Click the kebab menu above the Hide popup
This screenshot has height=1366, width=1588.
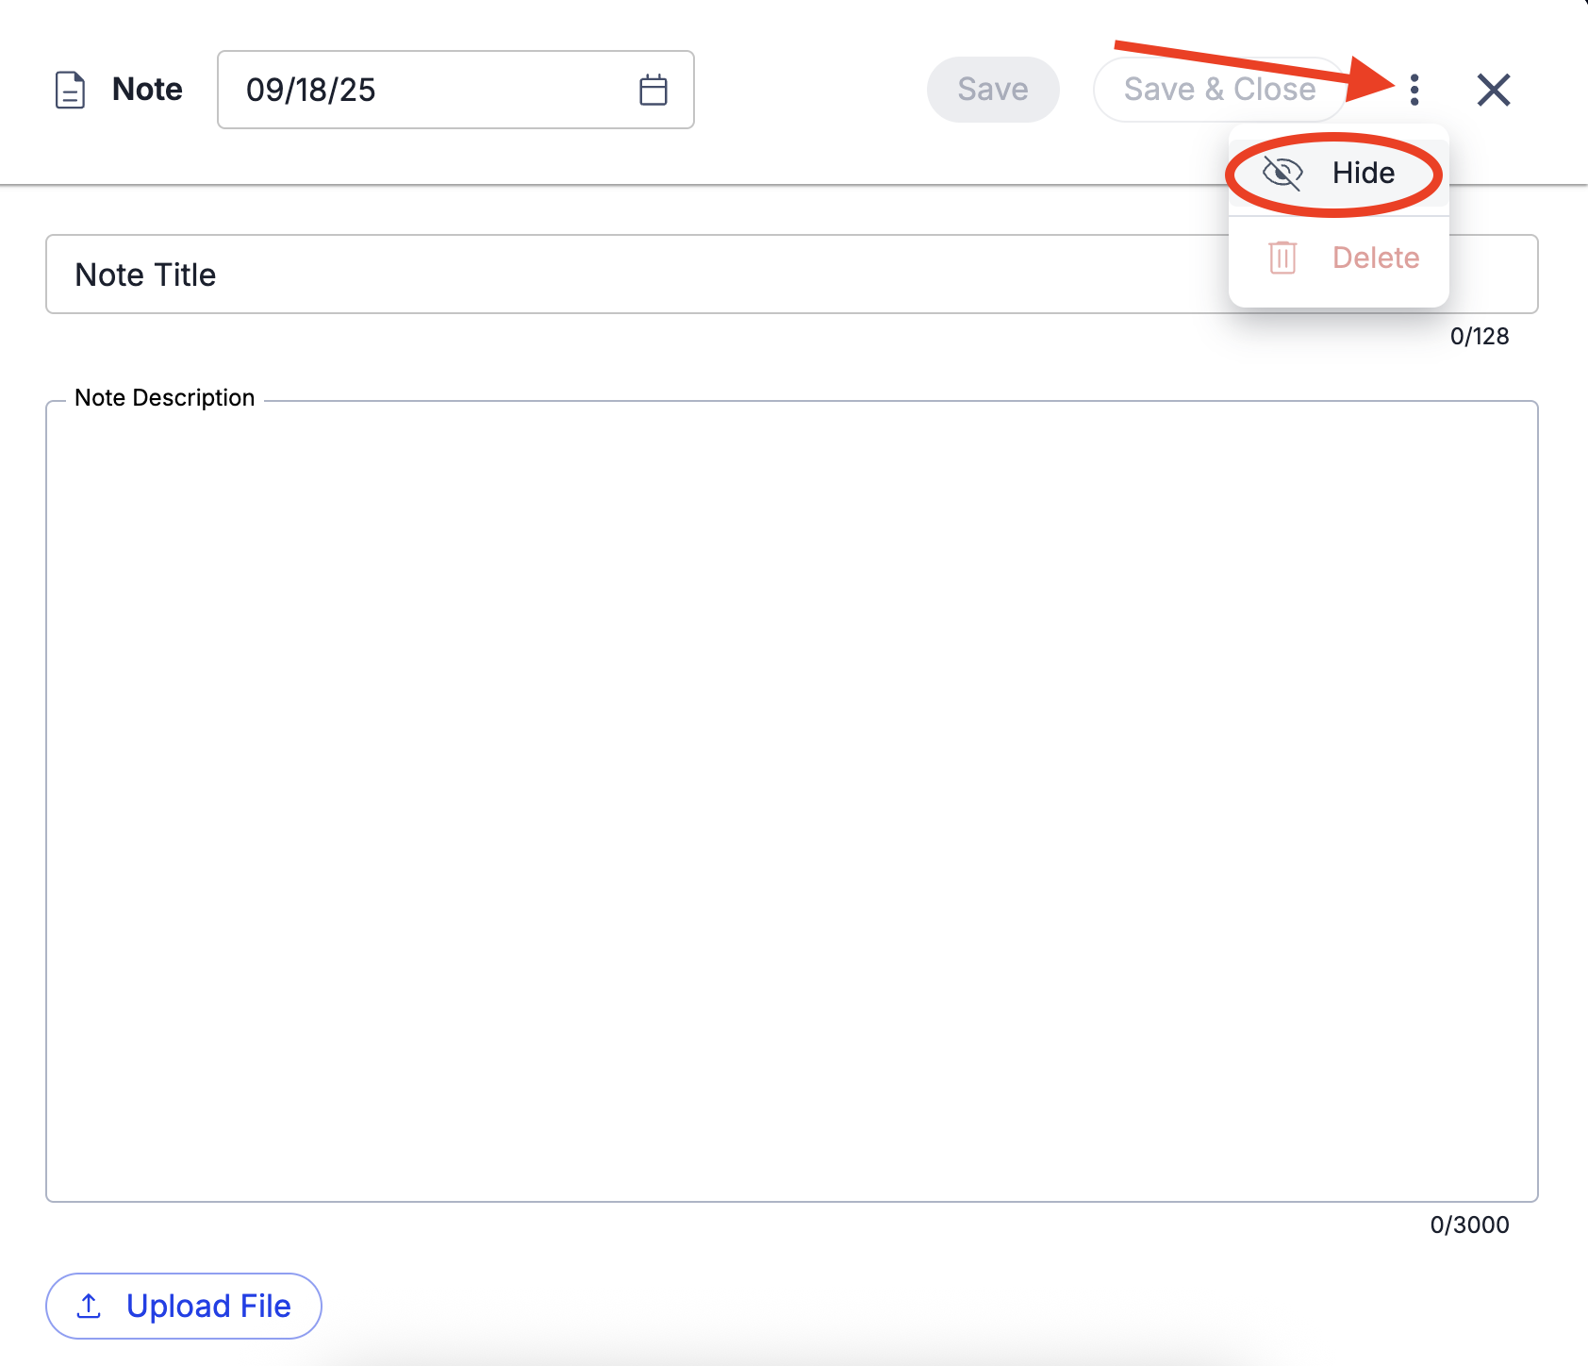click(x=1414, y=90)
